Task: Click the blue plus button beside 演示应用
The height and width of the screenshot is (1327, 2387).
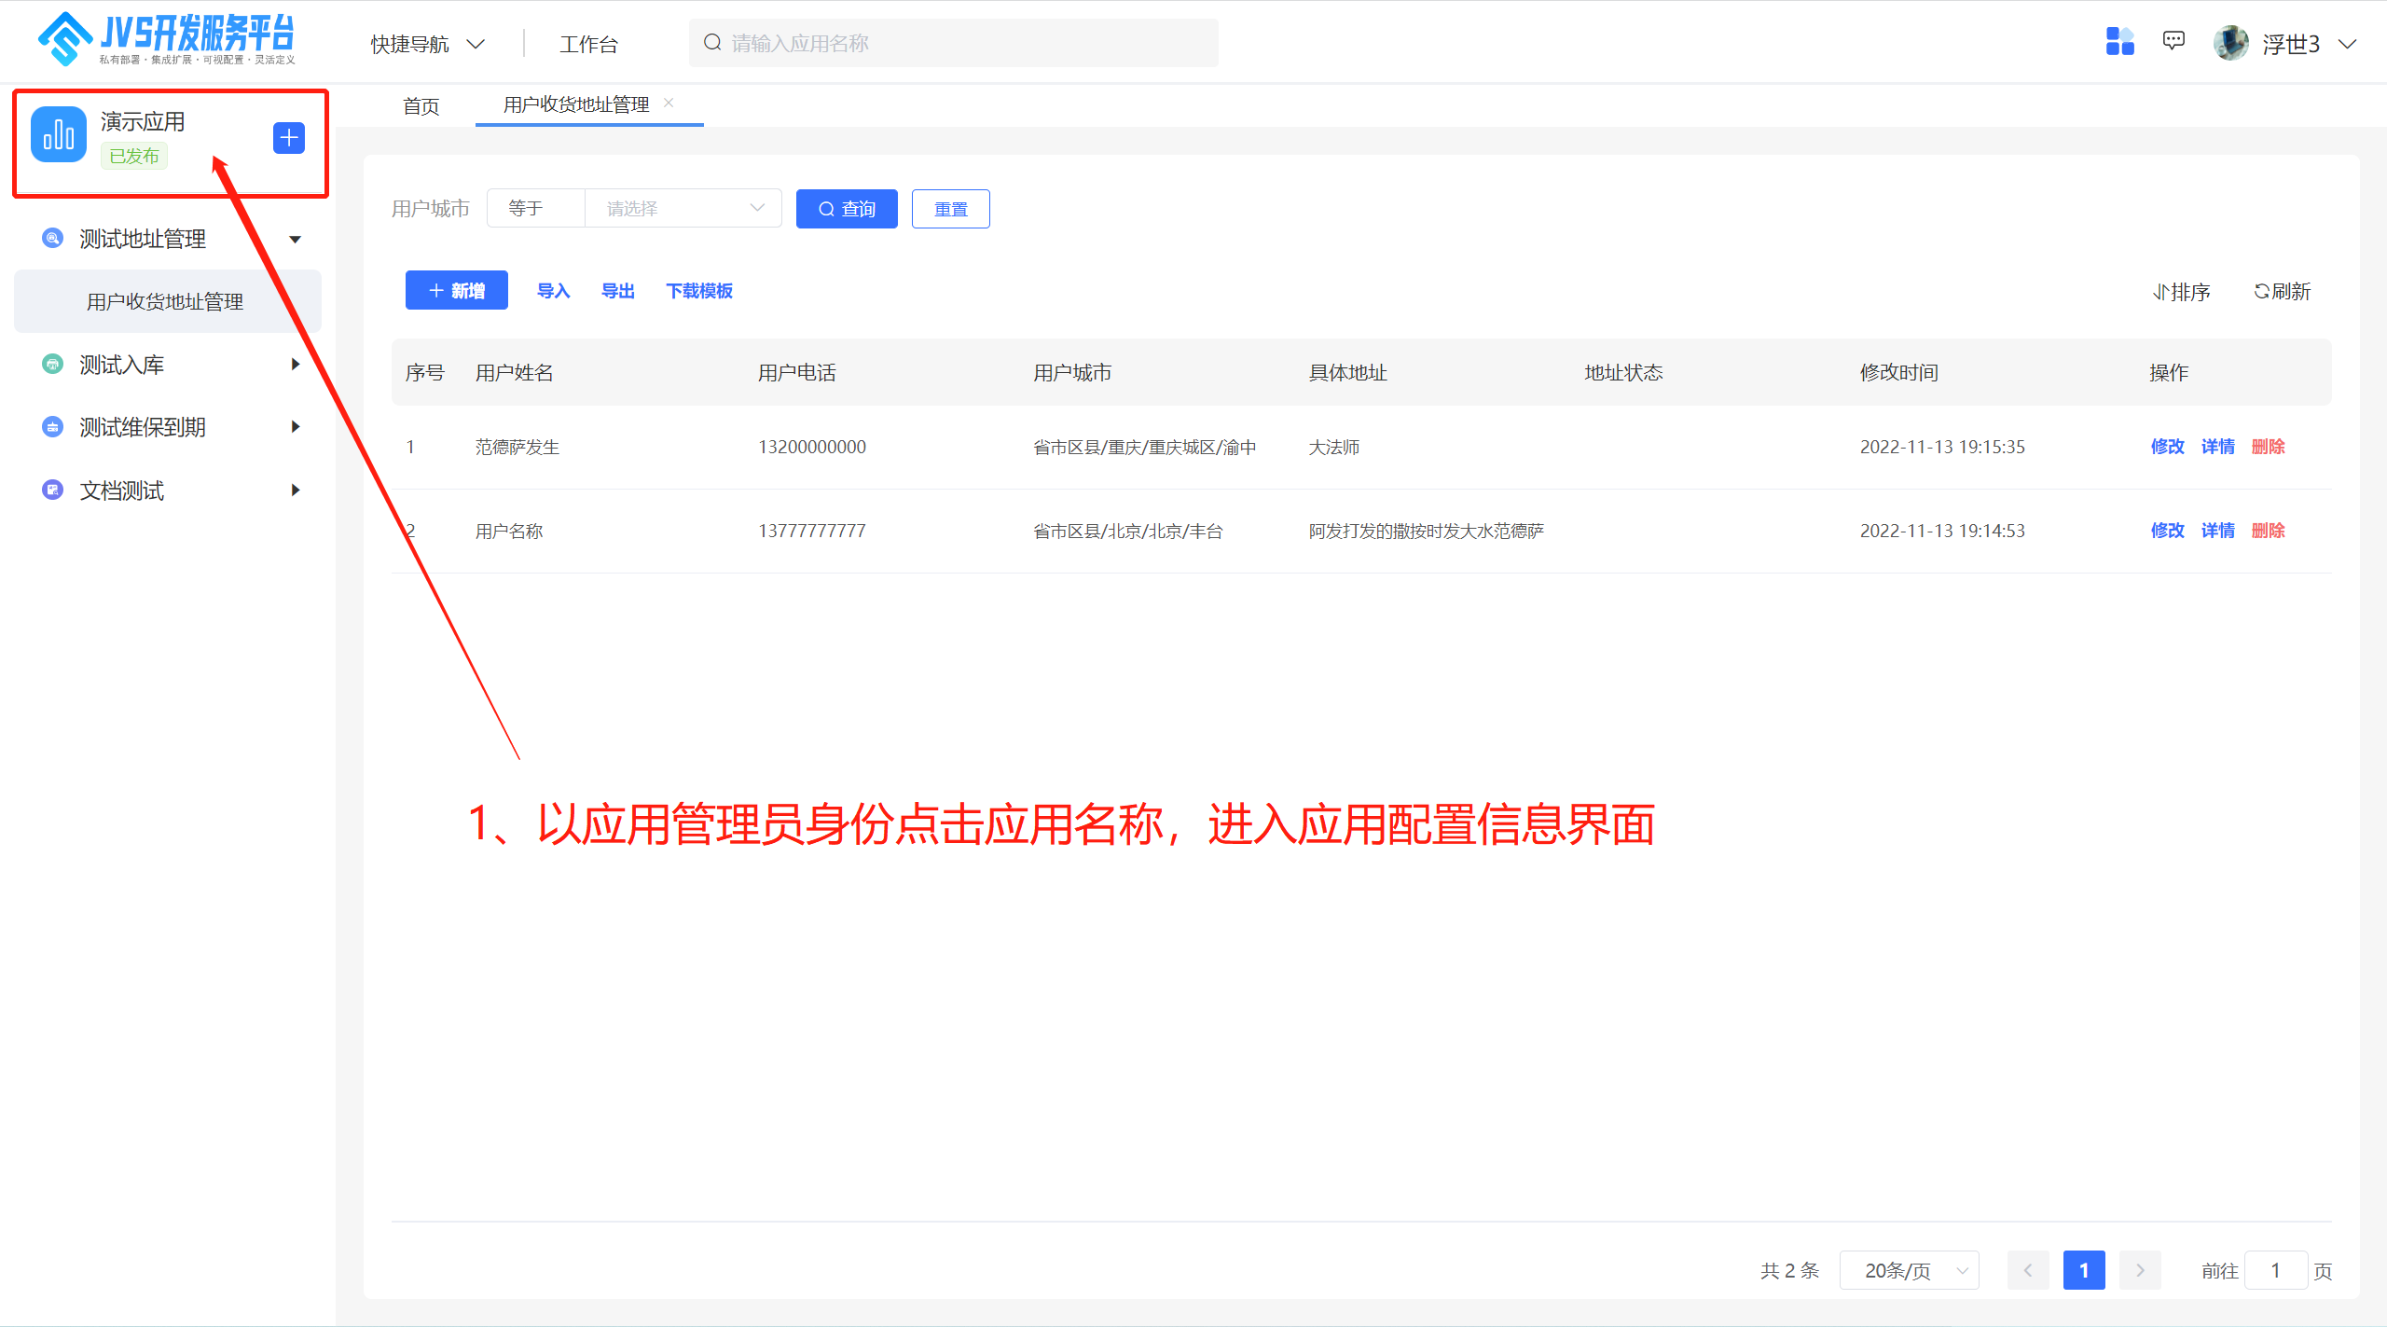Action: coord(289,138)
